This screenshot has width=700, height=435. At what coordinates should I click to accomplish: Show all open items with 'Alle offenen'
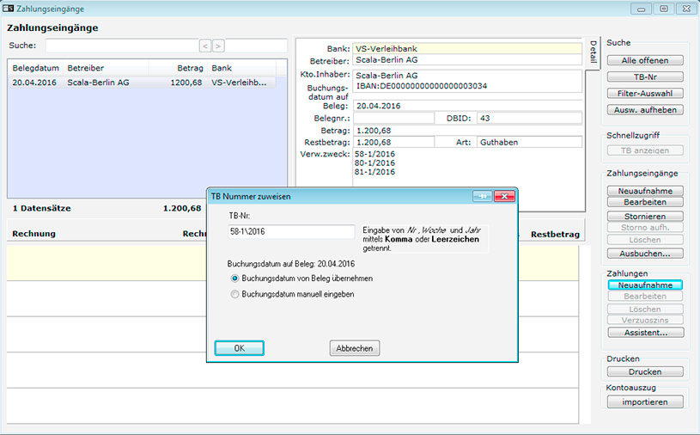645,60
